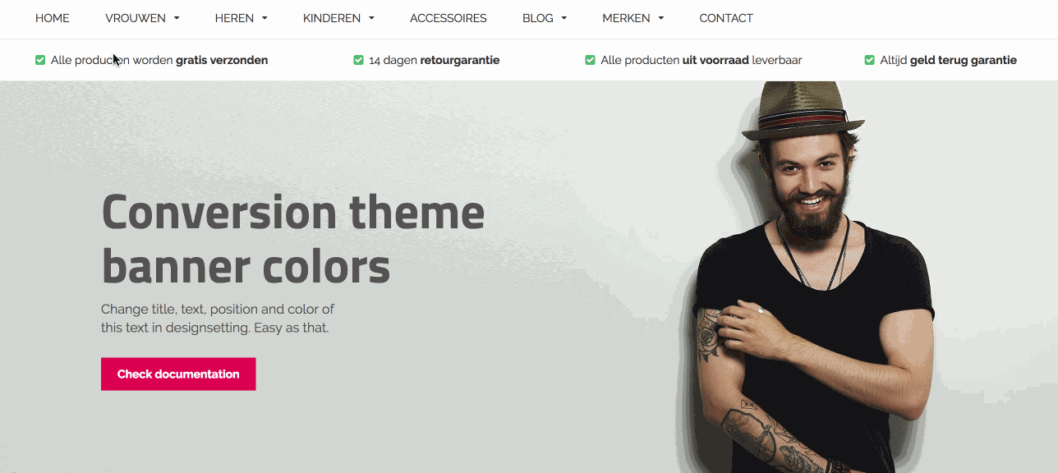Click the green checkmark beside uit voorraad leverbaar
The width and height of the screenshot is (1058, 473).
590,60
